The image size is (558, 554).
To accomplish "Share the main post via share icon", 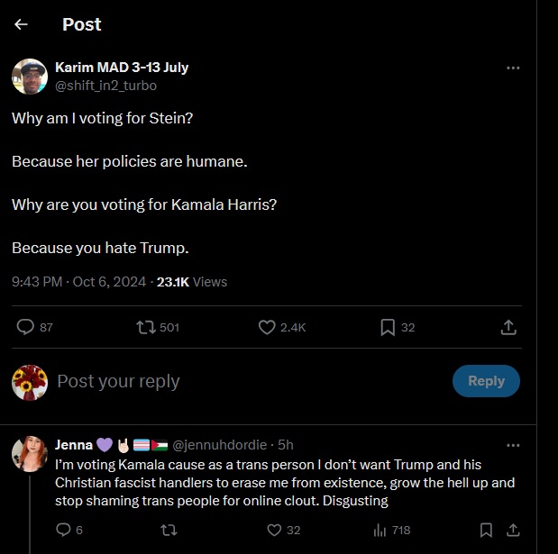I will (508, 327).
